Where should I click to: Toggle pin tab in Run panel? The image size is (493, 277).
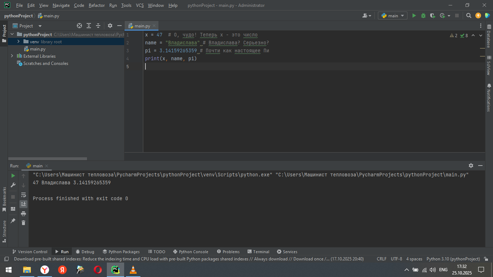coord(13,221)
